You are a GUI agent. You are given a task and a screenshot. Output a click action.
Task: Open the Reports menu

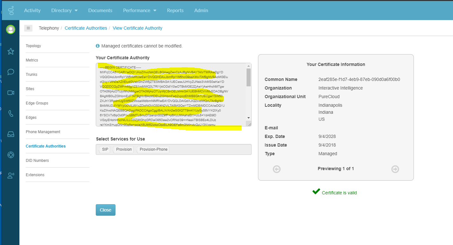coord(175,11)
